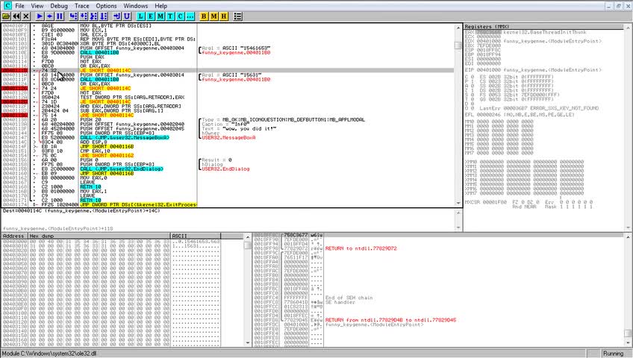Open Hardware breakpoints with yellow H icon
633x358 pixels.
click(224, 16)
